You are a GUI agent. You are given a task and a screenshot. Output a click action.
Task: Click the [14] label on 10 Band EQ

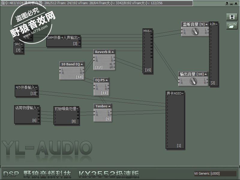point(79,77)
